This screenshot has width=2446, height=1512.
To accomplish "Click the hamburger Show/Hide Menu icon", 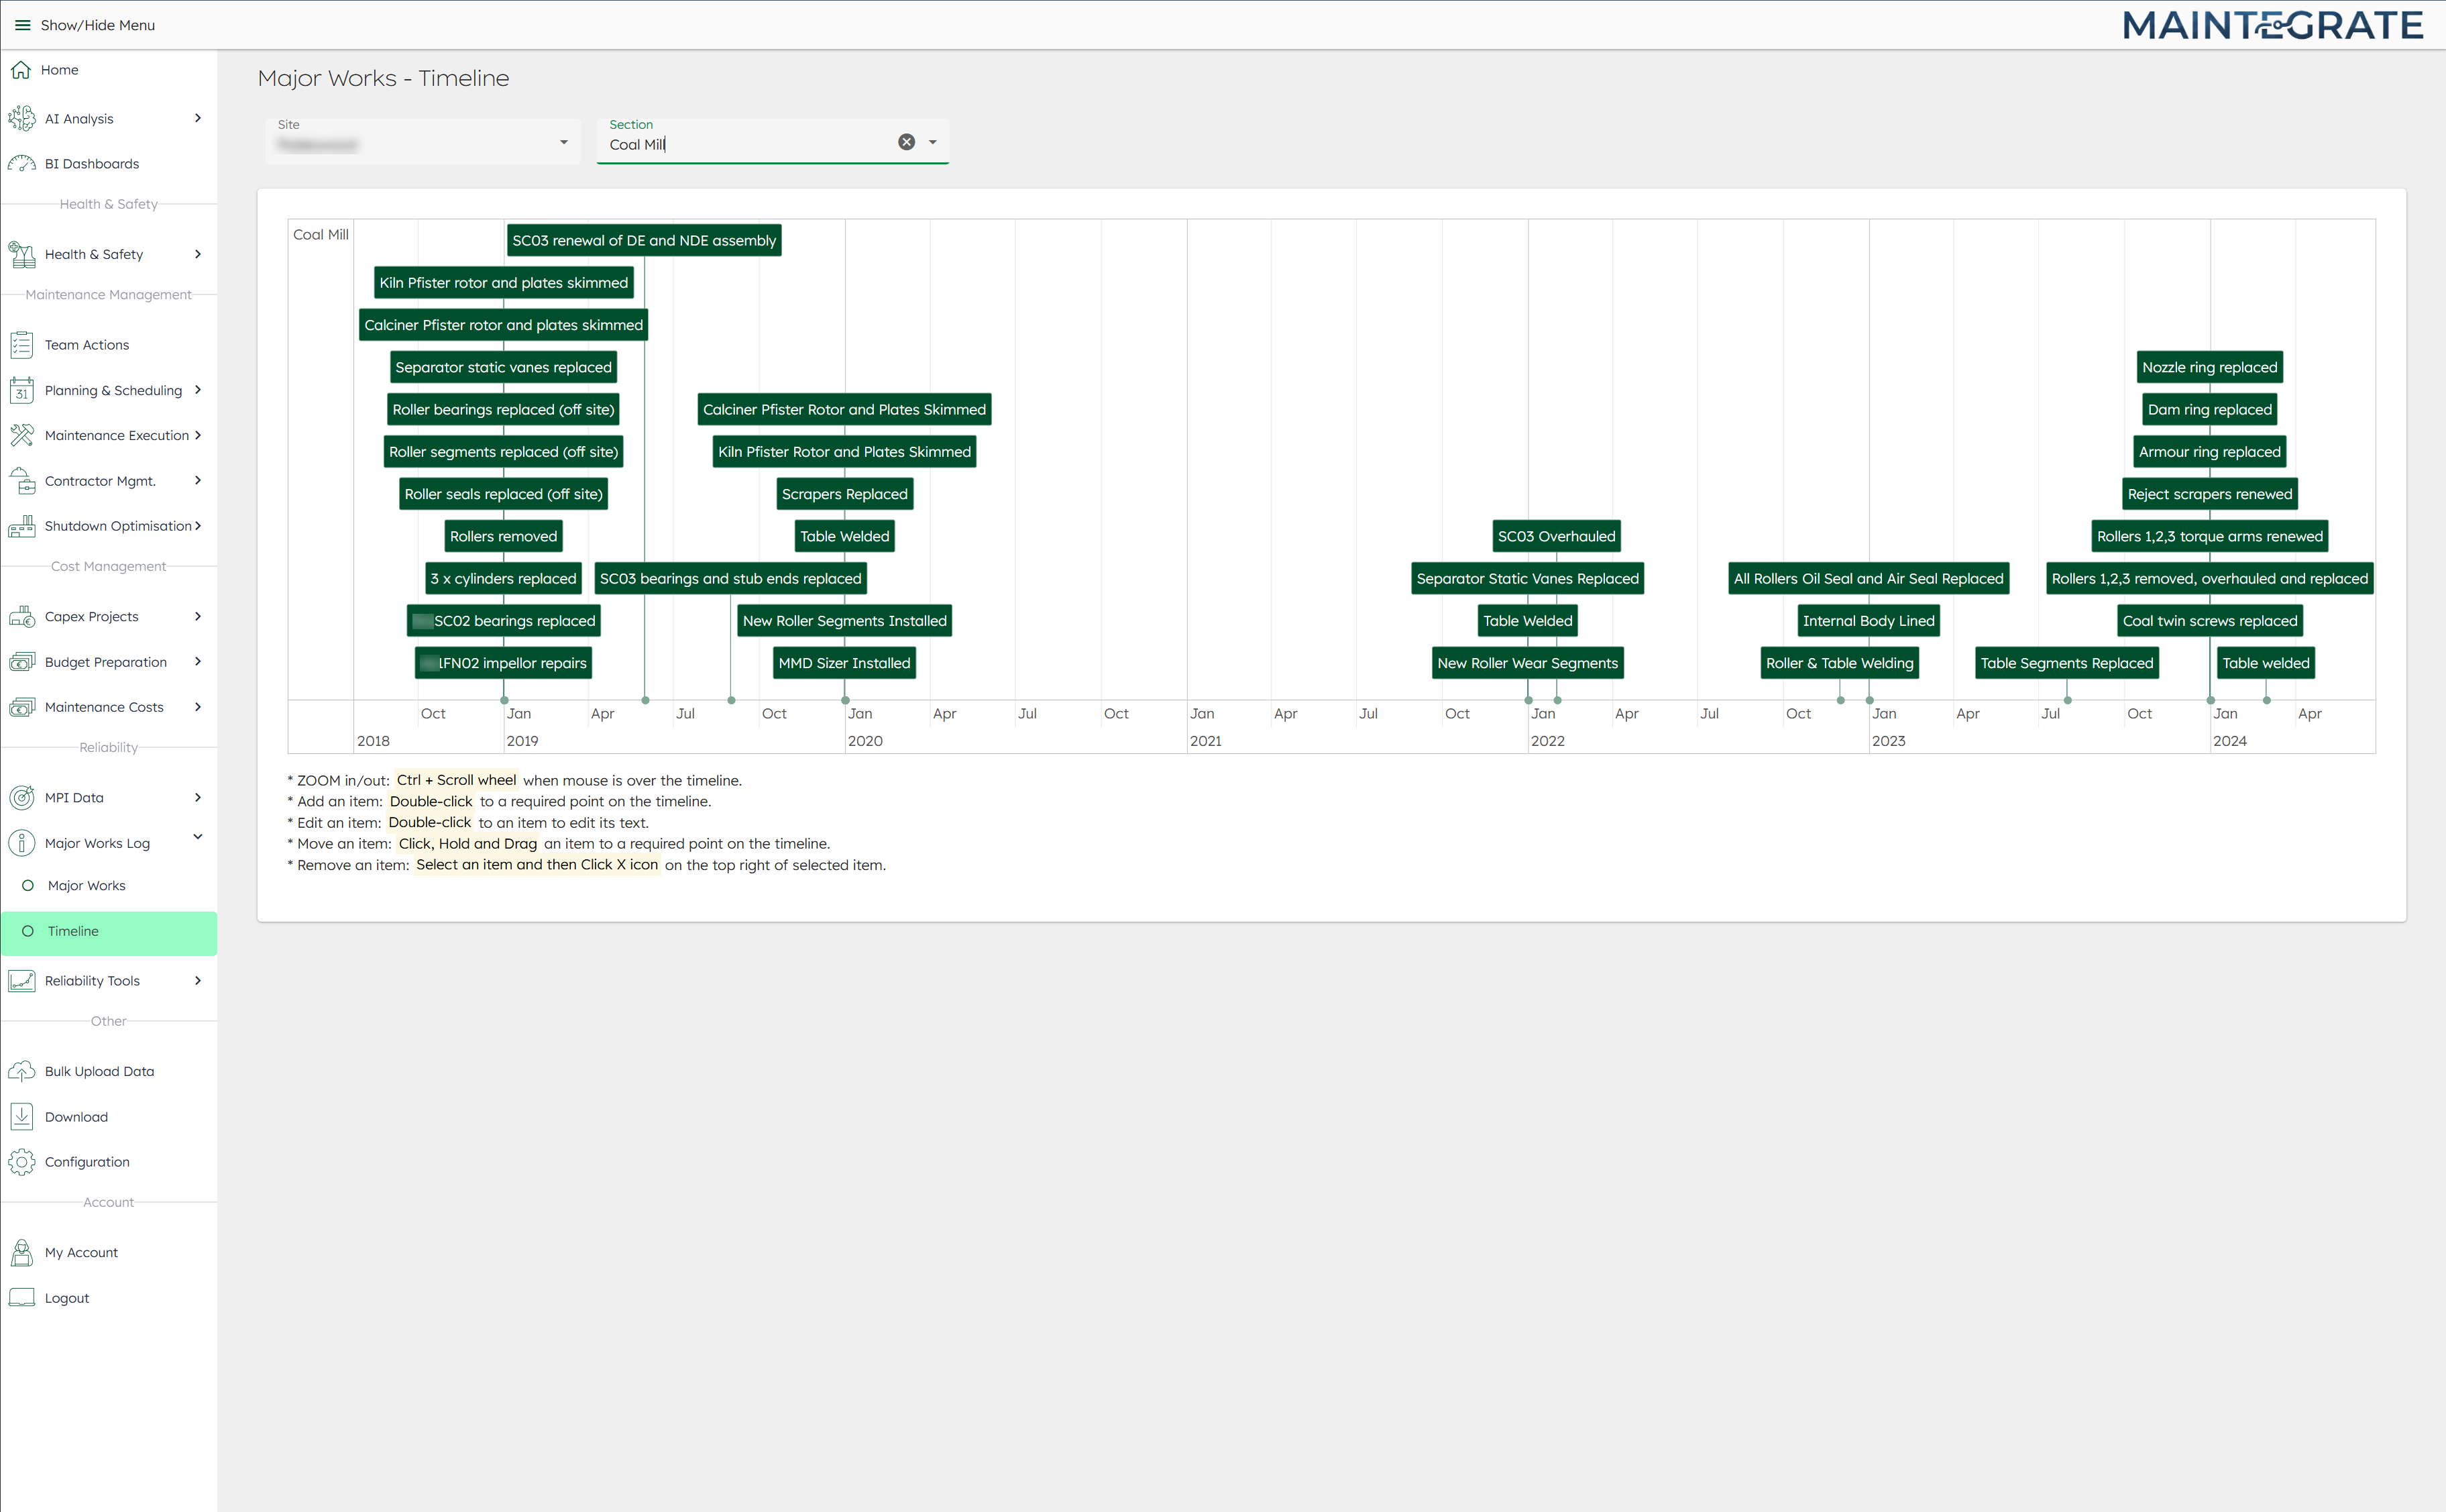I will tap(22, 25).
